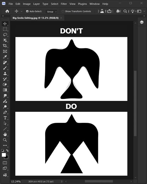Viewport: 147px width, 184px height.
Task: Click the white foreground color swatch
Action: (4, 155)
